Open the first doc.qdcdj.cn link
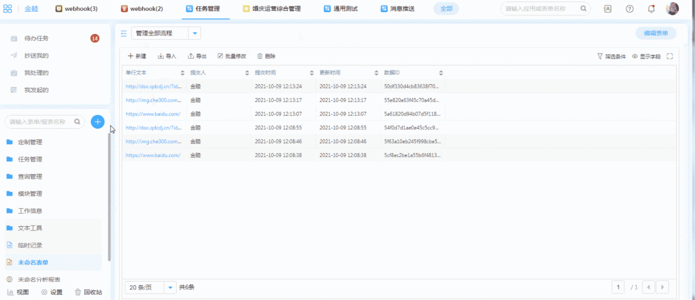Image resolution: width=695 pixels, height=300 pixels. 153,86
